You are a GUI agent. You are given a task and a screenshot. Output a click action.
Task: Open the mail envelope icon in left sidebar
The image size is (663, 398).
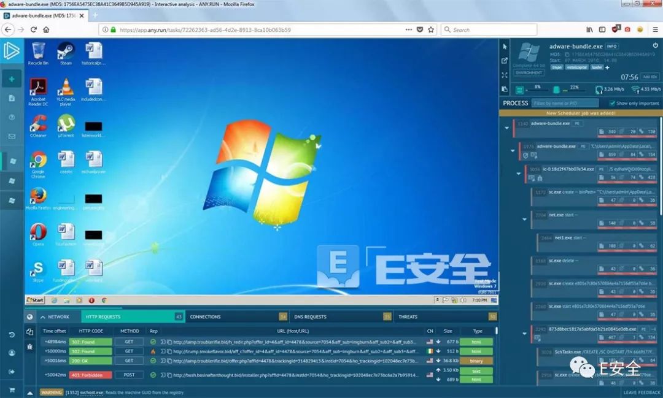(12, 137)
